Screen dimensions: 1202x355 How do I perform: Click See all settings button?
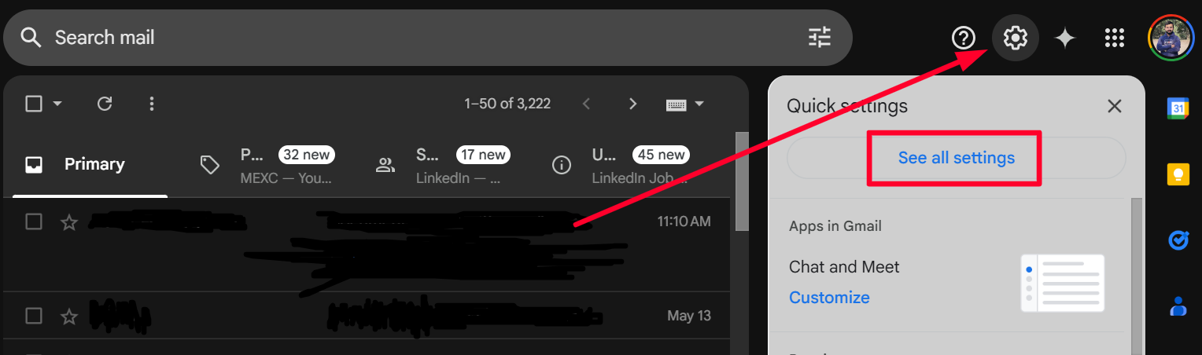tap(956, 158)
